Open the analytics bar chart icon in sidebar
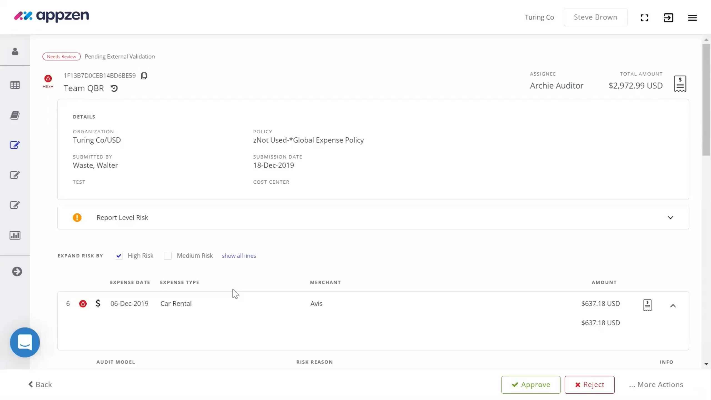Viewport: 711px width, 400px height. click(x=15, y=235)
